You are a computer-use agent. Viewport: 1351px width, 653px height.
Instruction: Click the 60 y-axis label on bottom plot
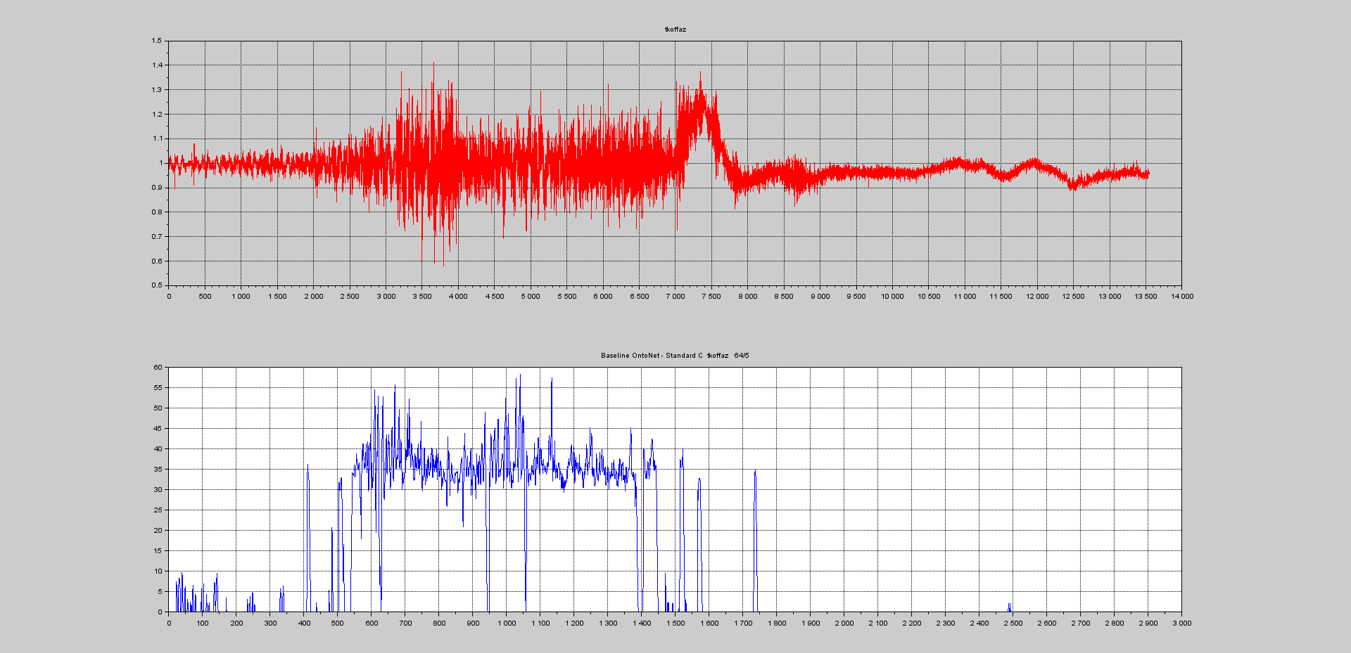pyautogui.click(x=158, y=367)
